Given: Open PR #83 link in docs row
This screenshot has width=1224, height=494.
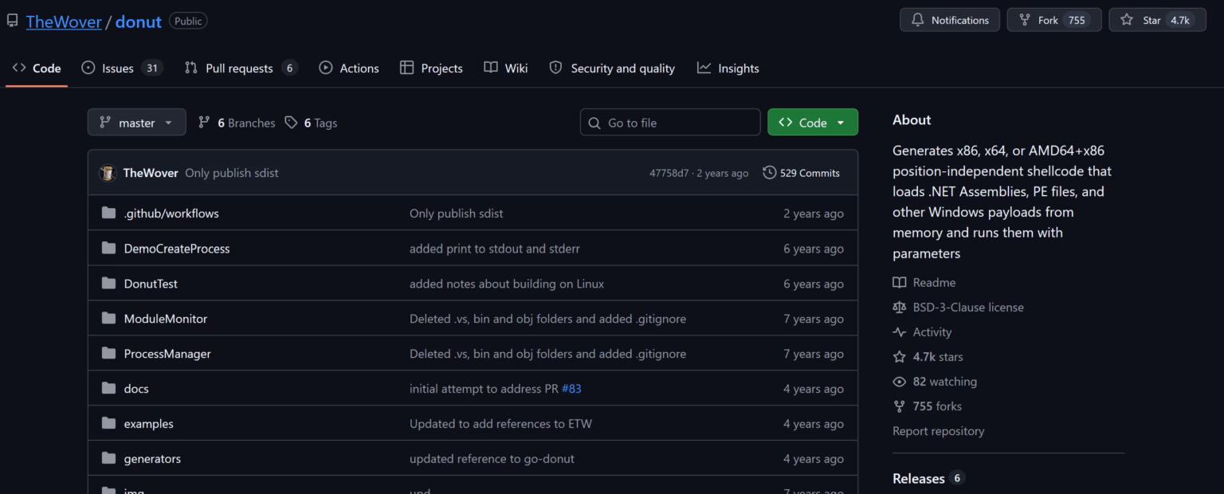Looking at the screenshot, I should click(571, 389).
